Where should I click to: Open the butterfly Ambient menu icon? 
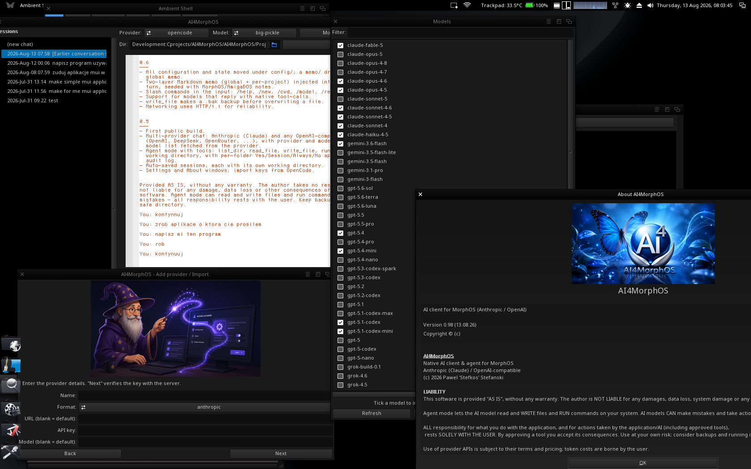pos(10,5)
